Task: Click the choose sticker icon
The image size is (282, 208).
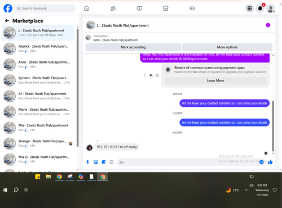Action: pyautogui.click(x=104, y=162)
